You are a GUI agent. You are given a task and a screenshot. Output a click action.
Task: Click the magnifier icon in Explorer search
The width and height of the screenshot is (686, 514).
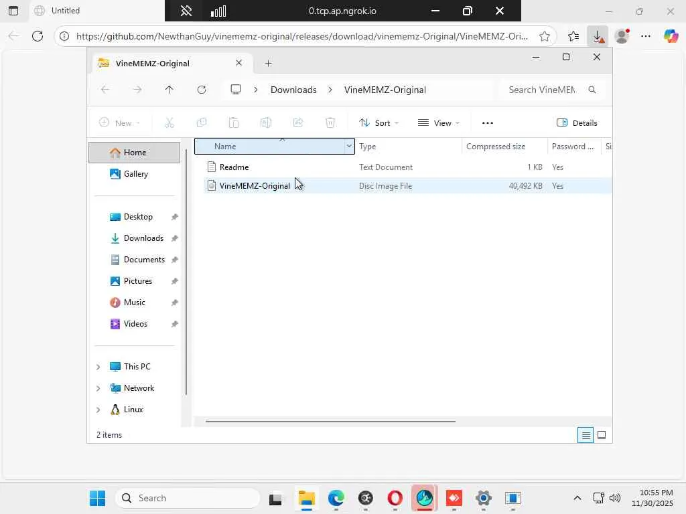pos(592,90)
